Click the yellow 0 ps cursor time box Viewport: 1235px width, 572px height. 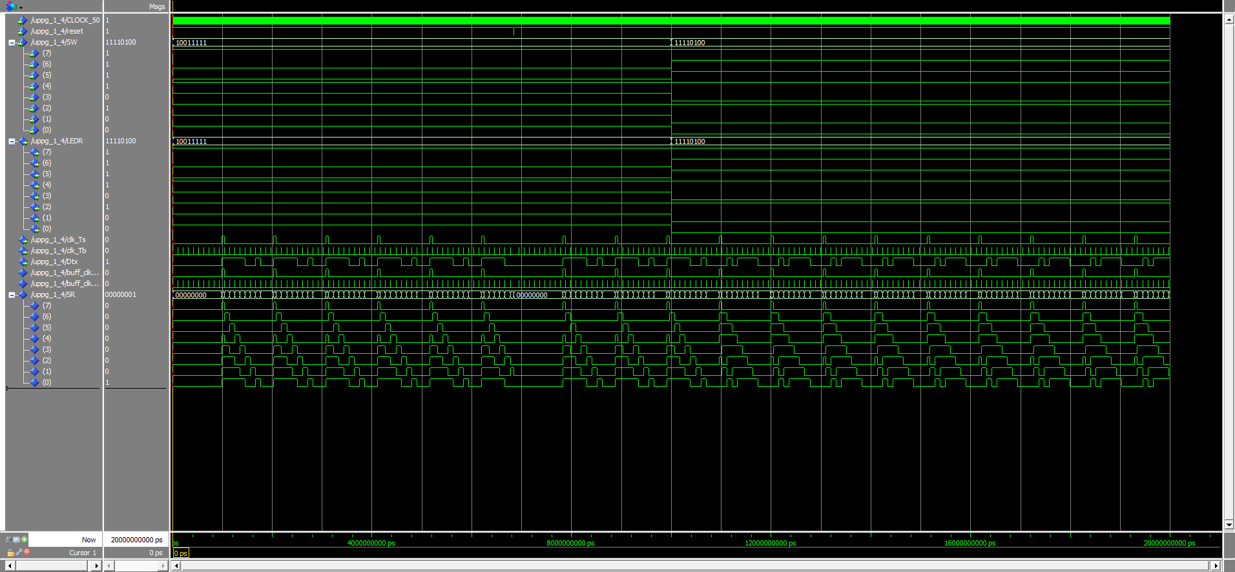click(x=181, y=553)
